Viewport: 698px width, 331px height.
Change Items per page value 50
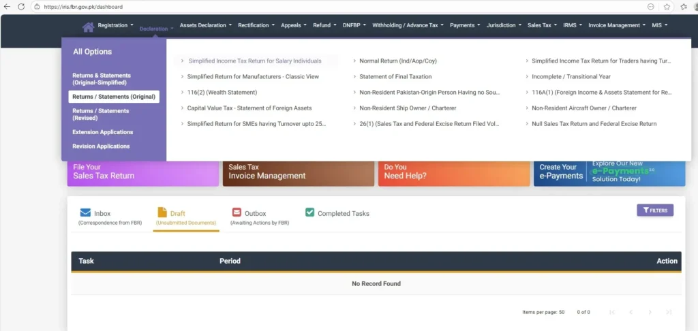coord(560,313)
